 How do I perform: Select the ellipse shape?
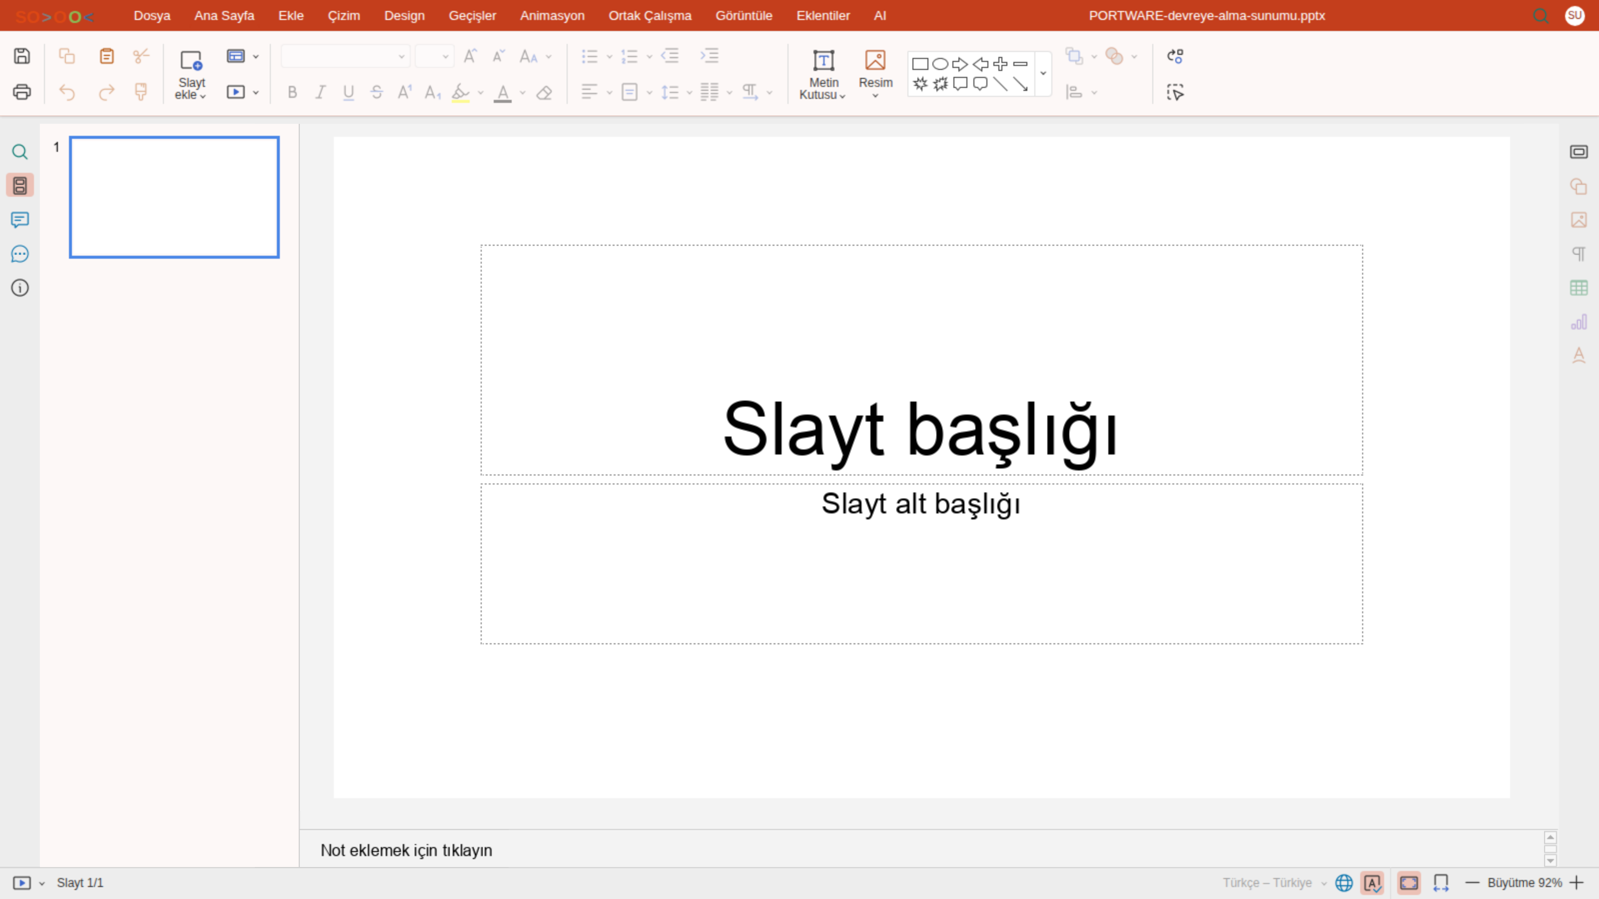click(940, 64)
